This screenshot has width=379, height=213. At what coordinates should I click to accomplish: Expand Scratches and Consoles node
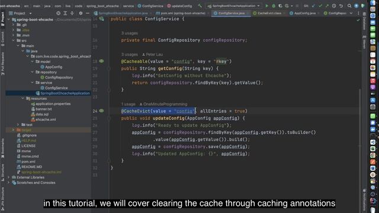9,183
